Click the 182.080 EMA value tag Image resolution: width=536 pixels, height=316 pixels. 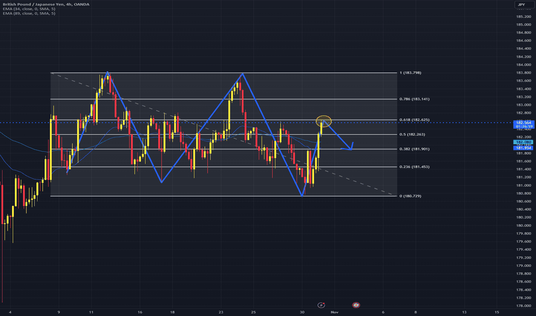click(x=523, y=142)
